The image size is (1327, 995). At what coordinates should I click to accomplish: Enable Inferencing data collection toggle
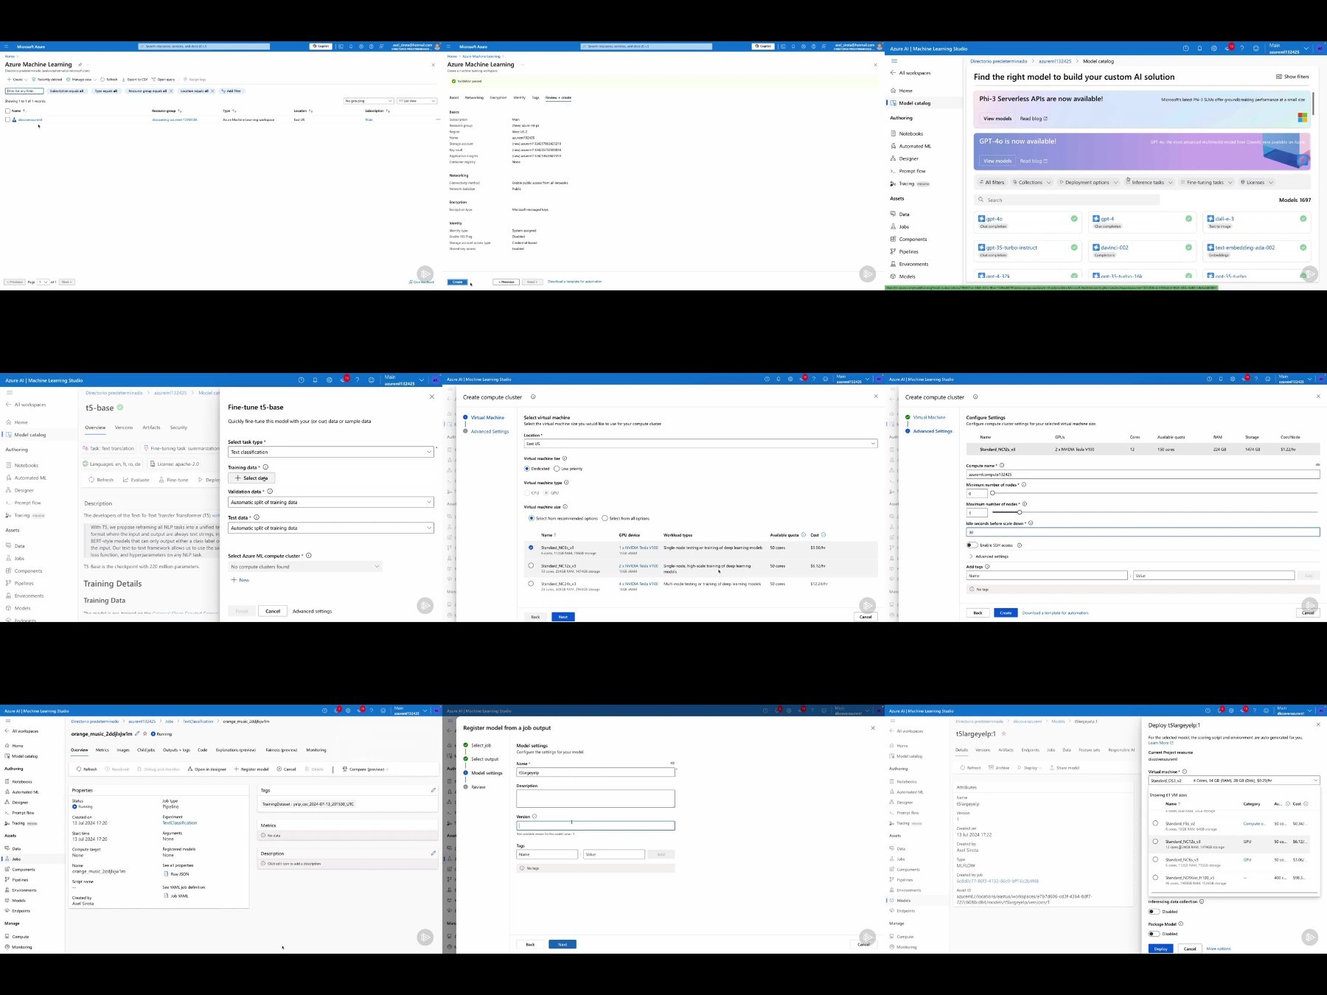pyautogui.click(x=1154, y=912)
